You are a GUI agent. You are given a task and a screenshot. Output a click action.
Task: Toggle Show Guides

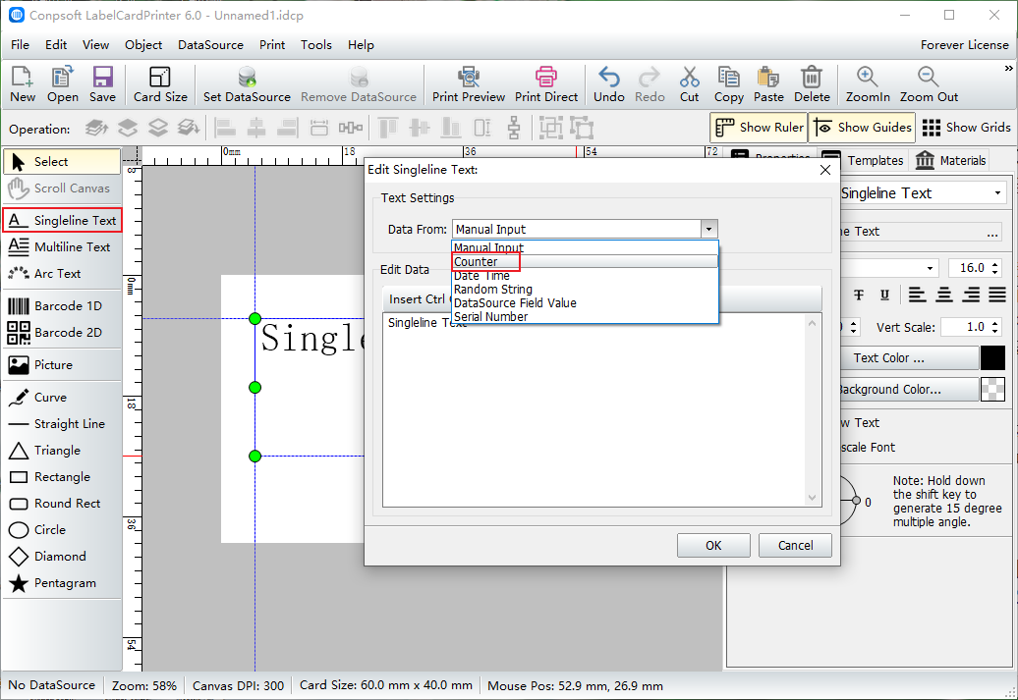click(862, 128)
